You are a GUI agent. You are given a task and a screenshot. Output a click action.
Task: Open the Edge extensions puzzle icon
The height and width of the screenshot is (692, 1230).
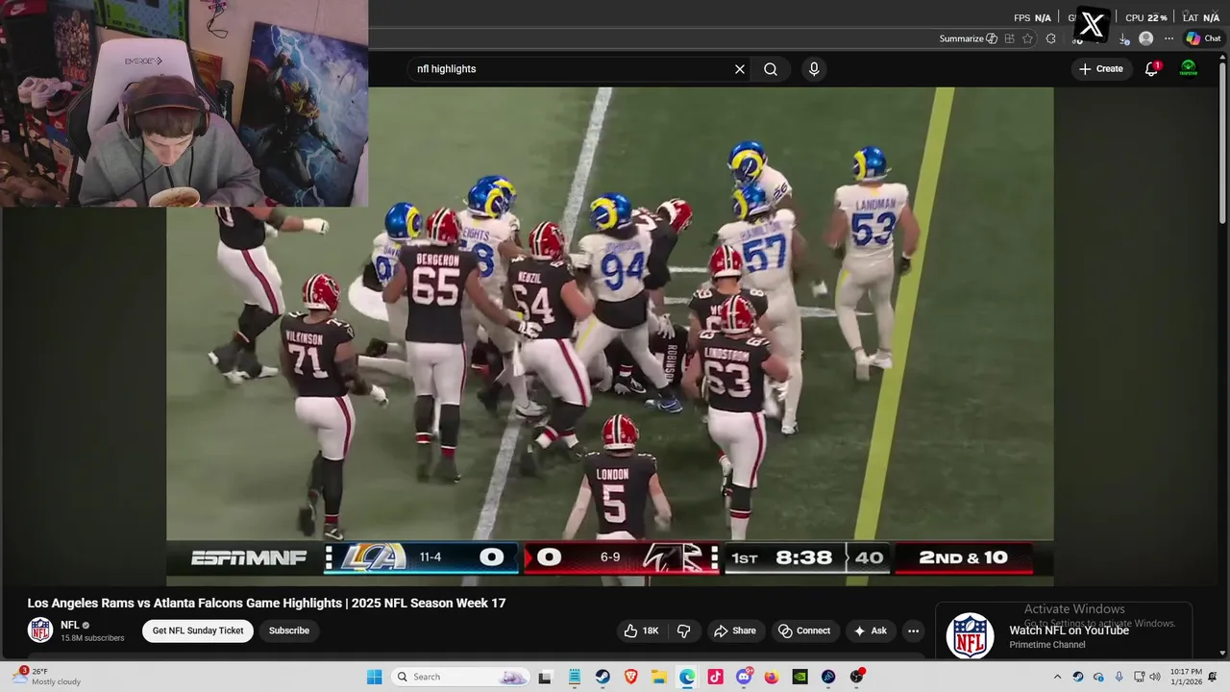pyautogui.click(x=1051, y=38)
